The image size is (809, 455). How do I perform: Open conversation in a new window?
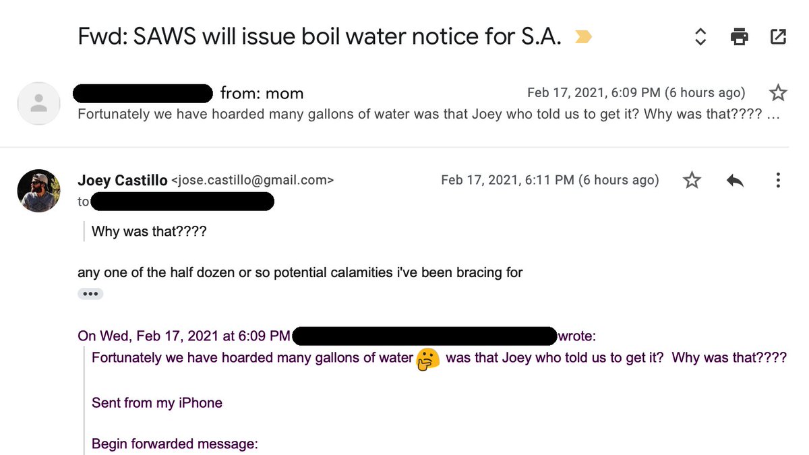click(778, 37)
